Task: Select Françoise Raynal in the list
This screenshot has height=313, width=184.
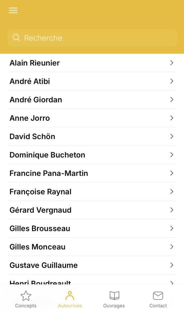Action: click(x=40, y=192)
